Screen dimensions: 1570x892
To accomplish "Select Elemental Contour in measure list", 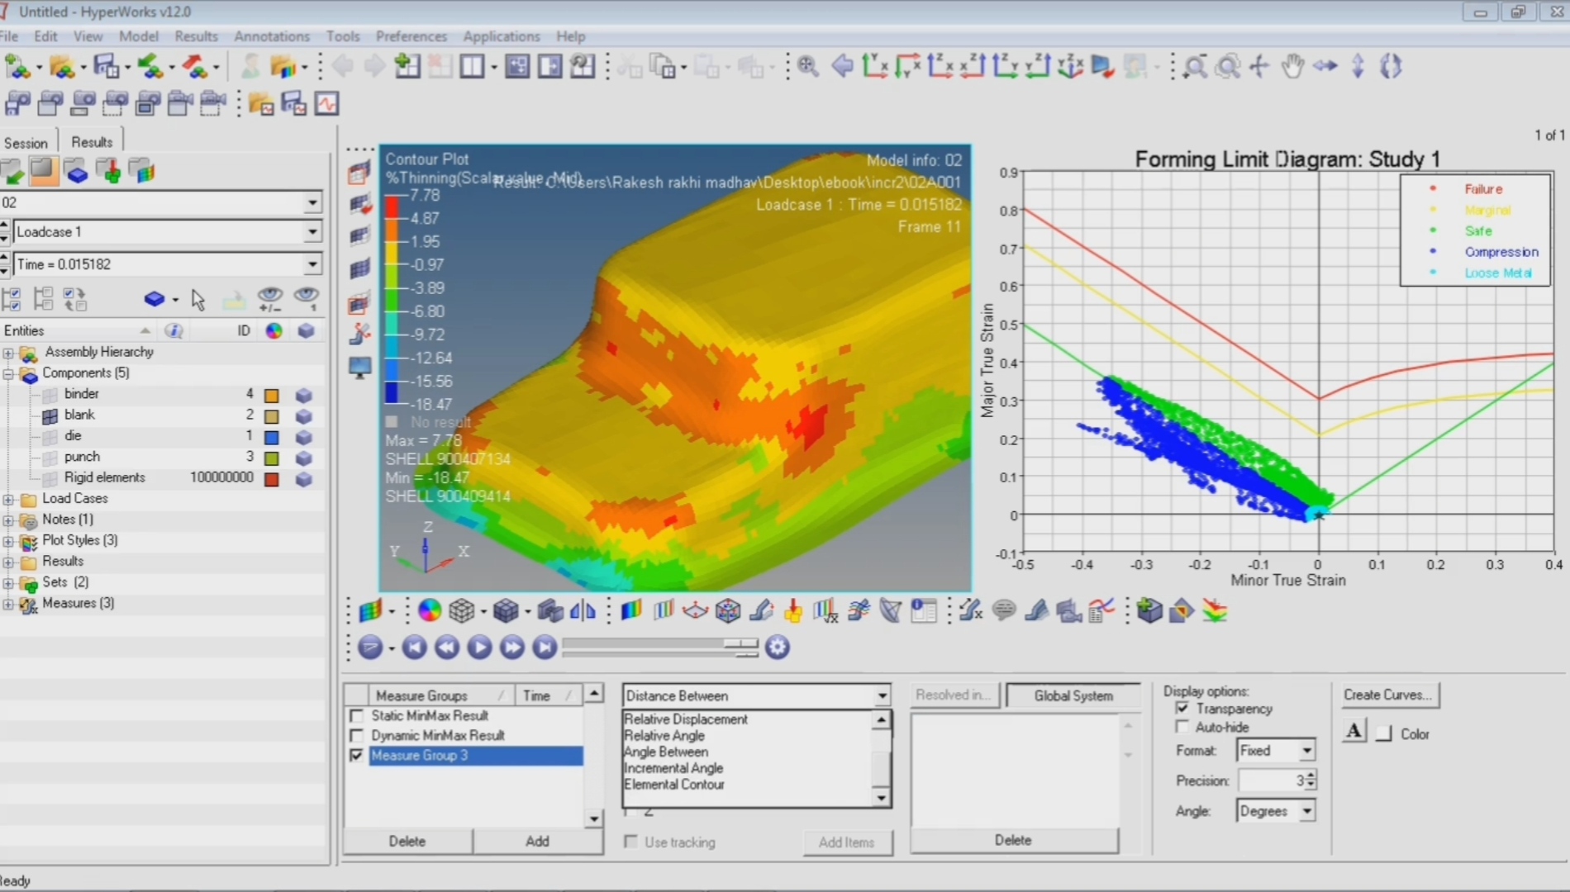I will point(673,785).
